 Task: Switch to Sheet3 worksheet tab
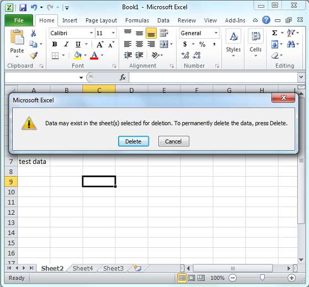(113, 268)
